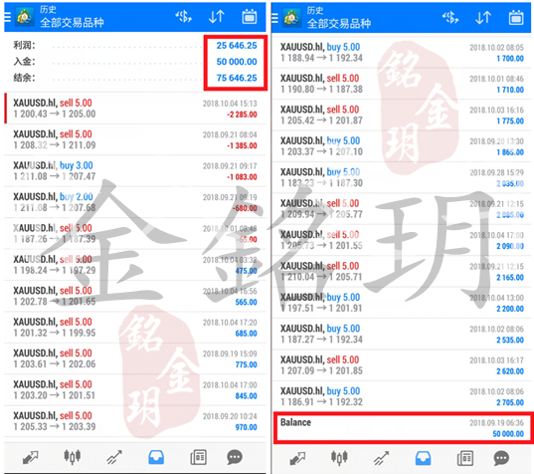Open the sell trade with 2 090.00 profit
This screenshot has height=474, width=534.
(x=402, y=240)
